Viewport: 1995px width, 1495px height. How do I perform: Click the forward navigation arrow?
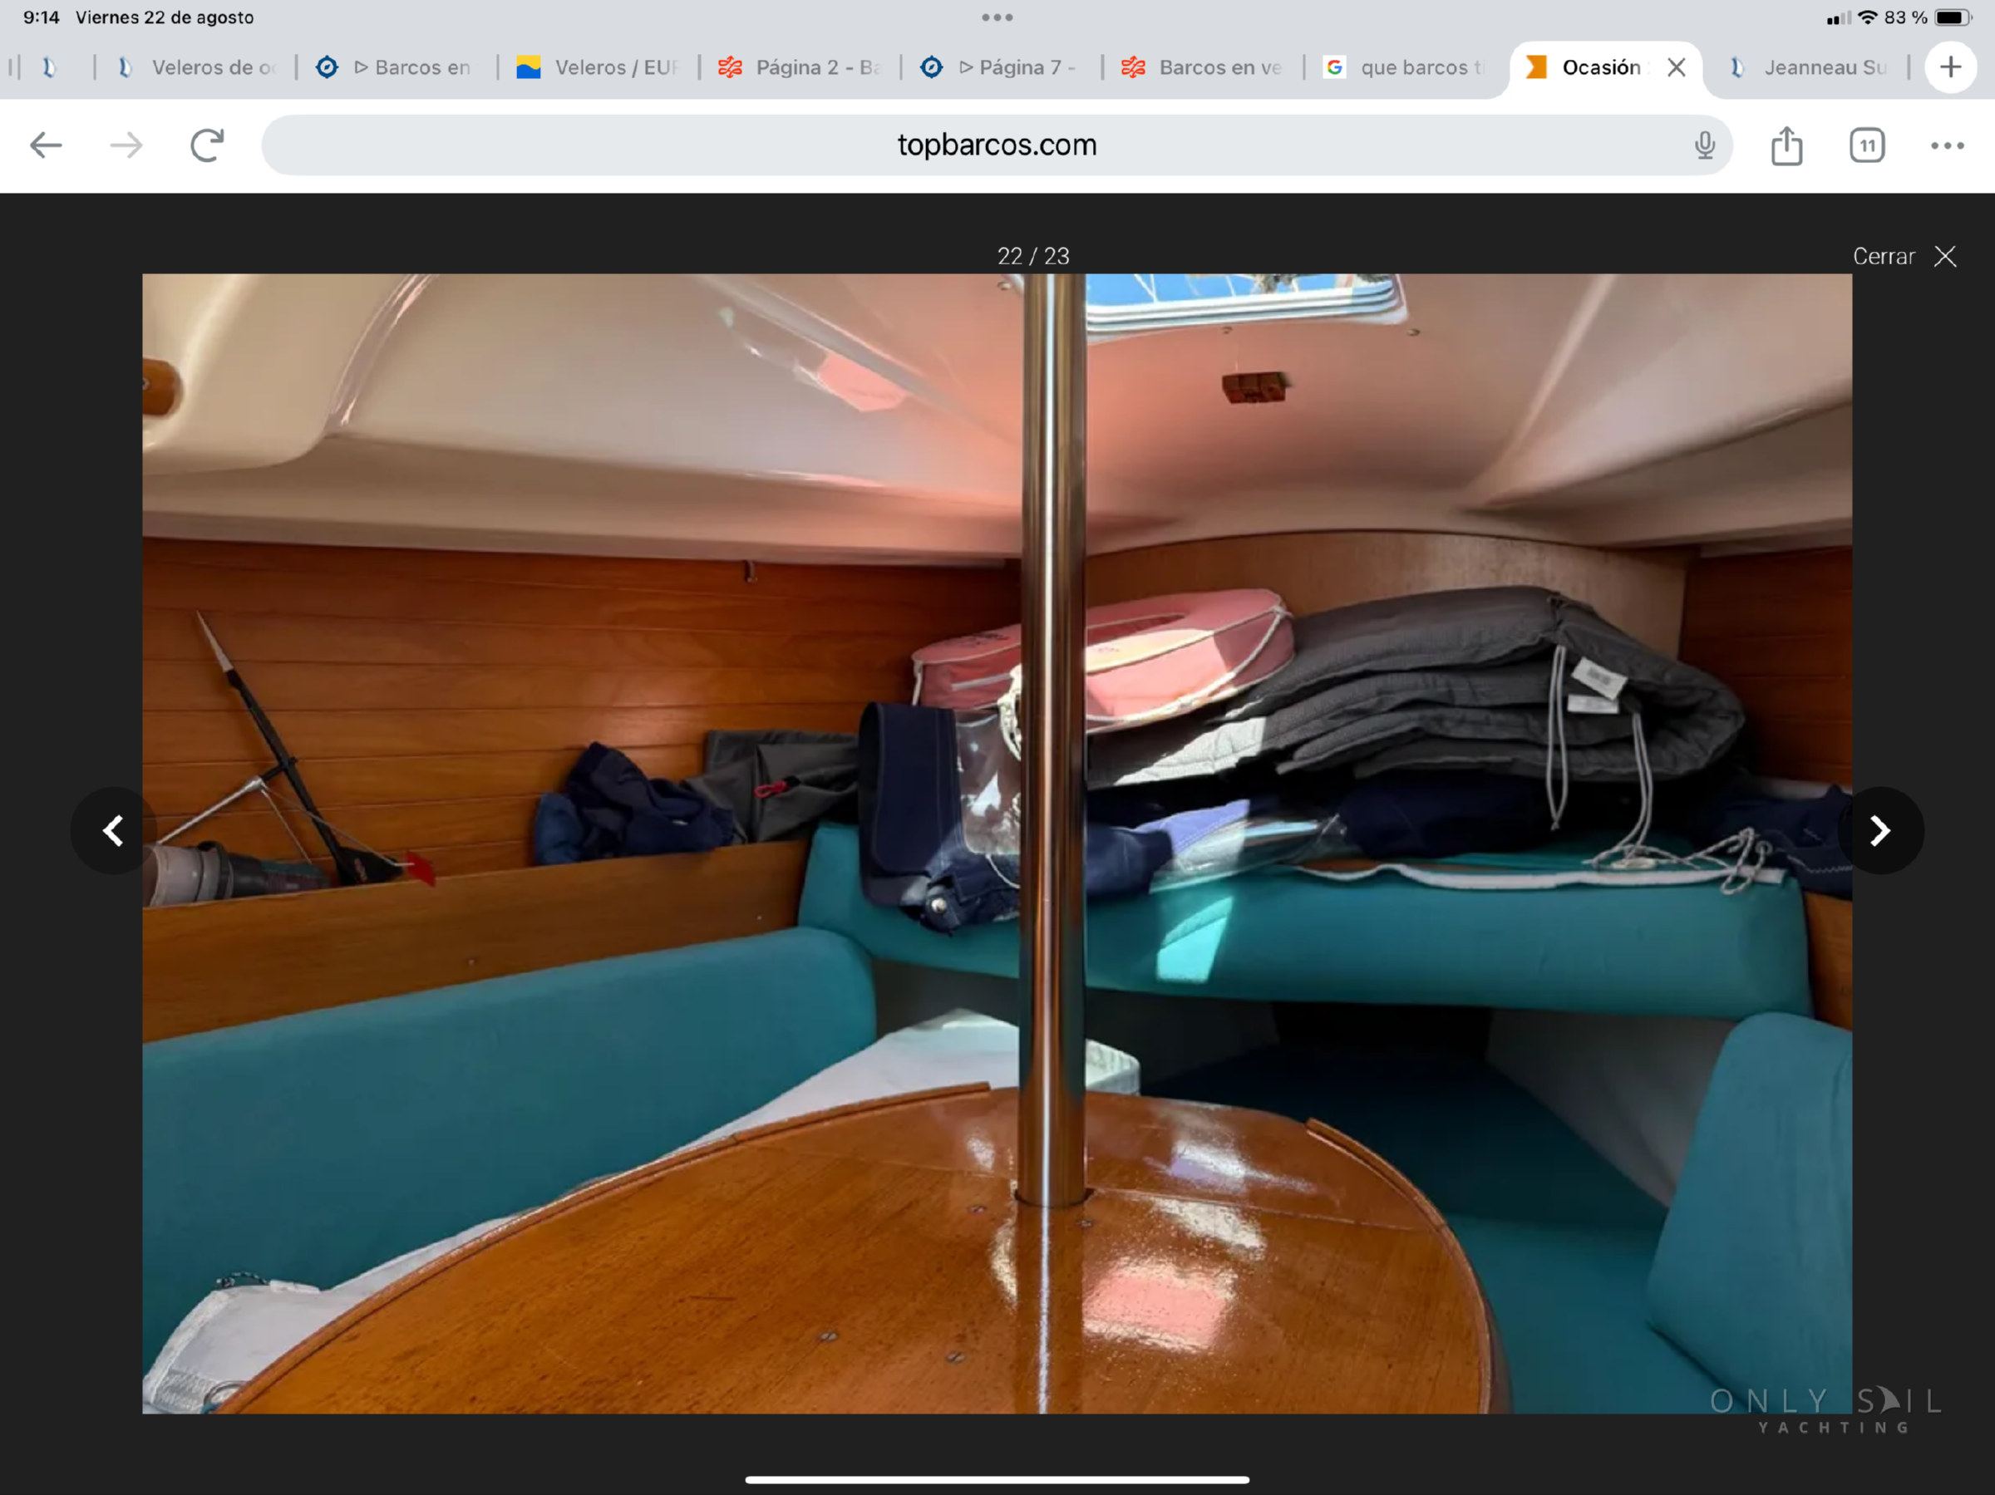point(126,145)
